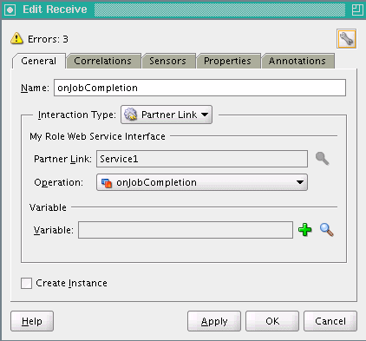Click the empty Variable input field
366x341 pixels.
coord(186,230)
